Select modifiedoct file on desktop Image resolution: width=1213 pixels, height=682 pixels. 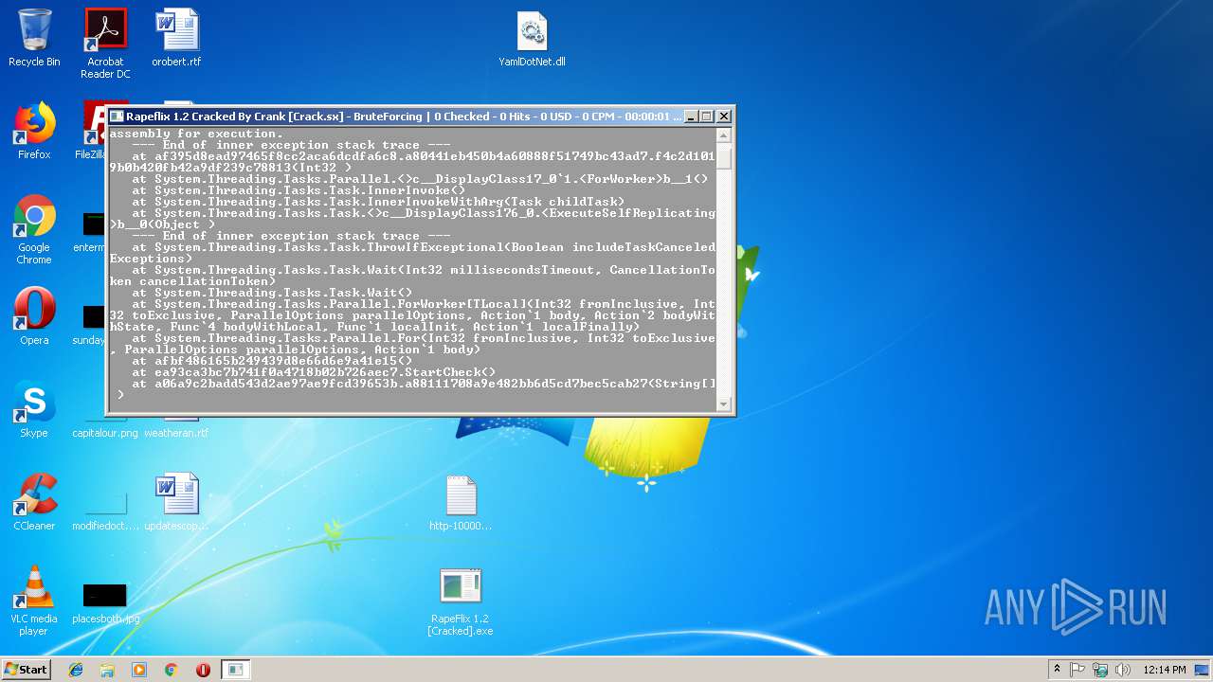(x=105, y=511)
